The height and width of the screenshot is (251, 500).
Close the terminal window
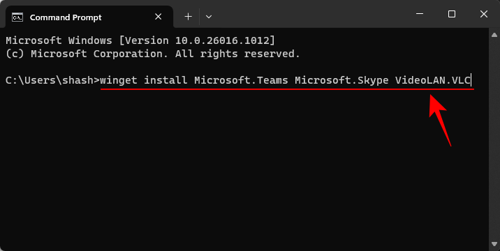[484, 14]
